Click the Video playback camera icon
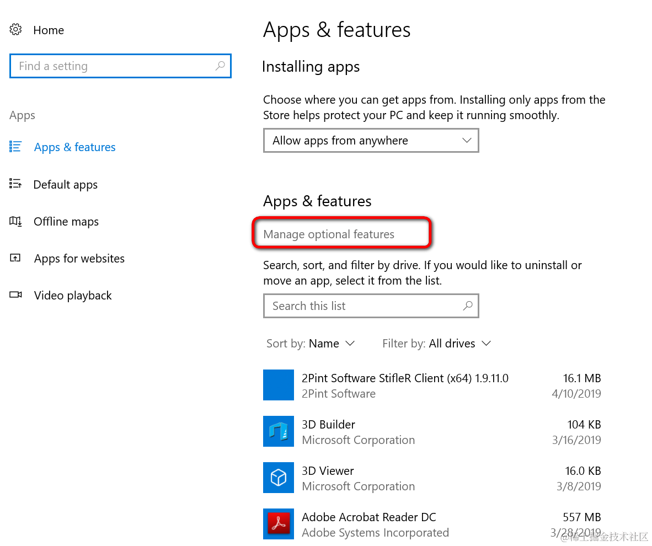This screenshot has height=546, width=652. [x=15, y=295]
